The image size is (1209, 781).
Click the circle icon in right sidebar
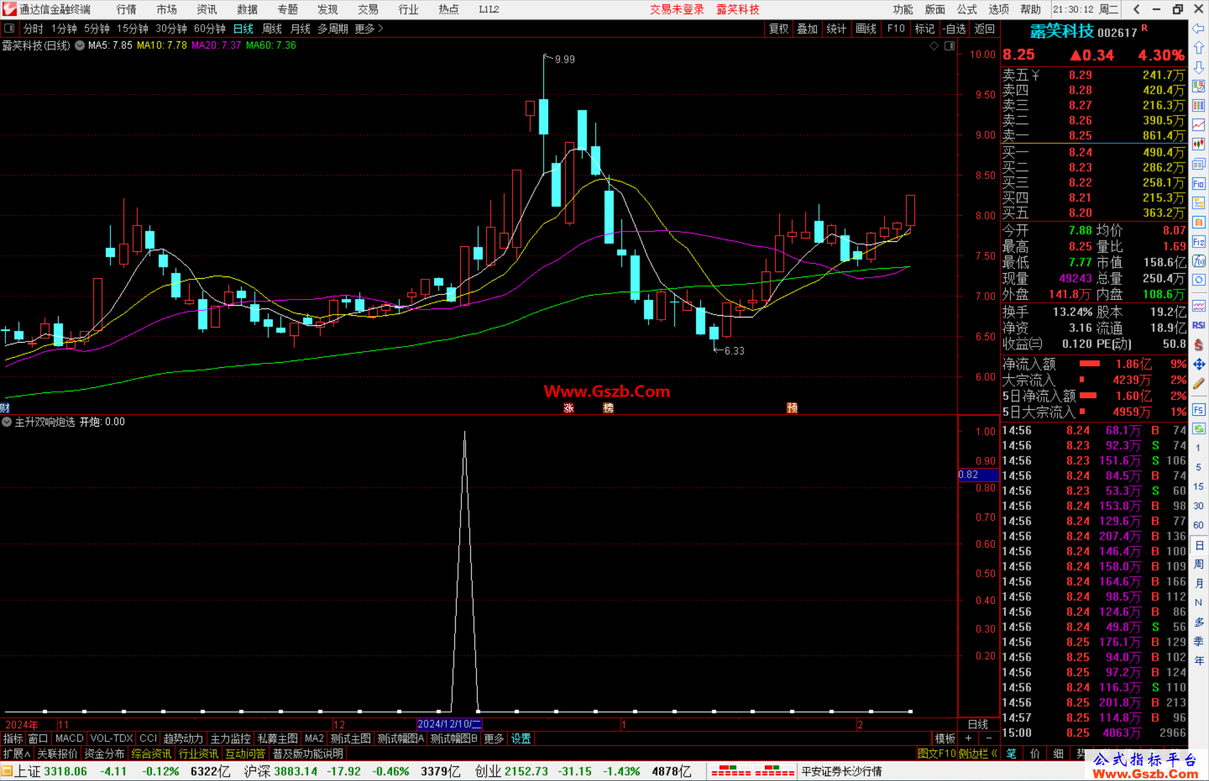pyautogui.click(x=1198, y=280)
